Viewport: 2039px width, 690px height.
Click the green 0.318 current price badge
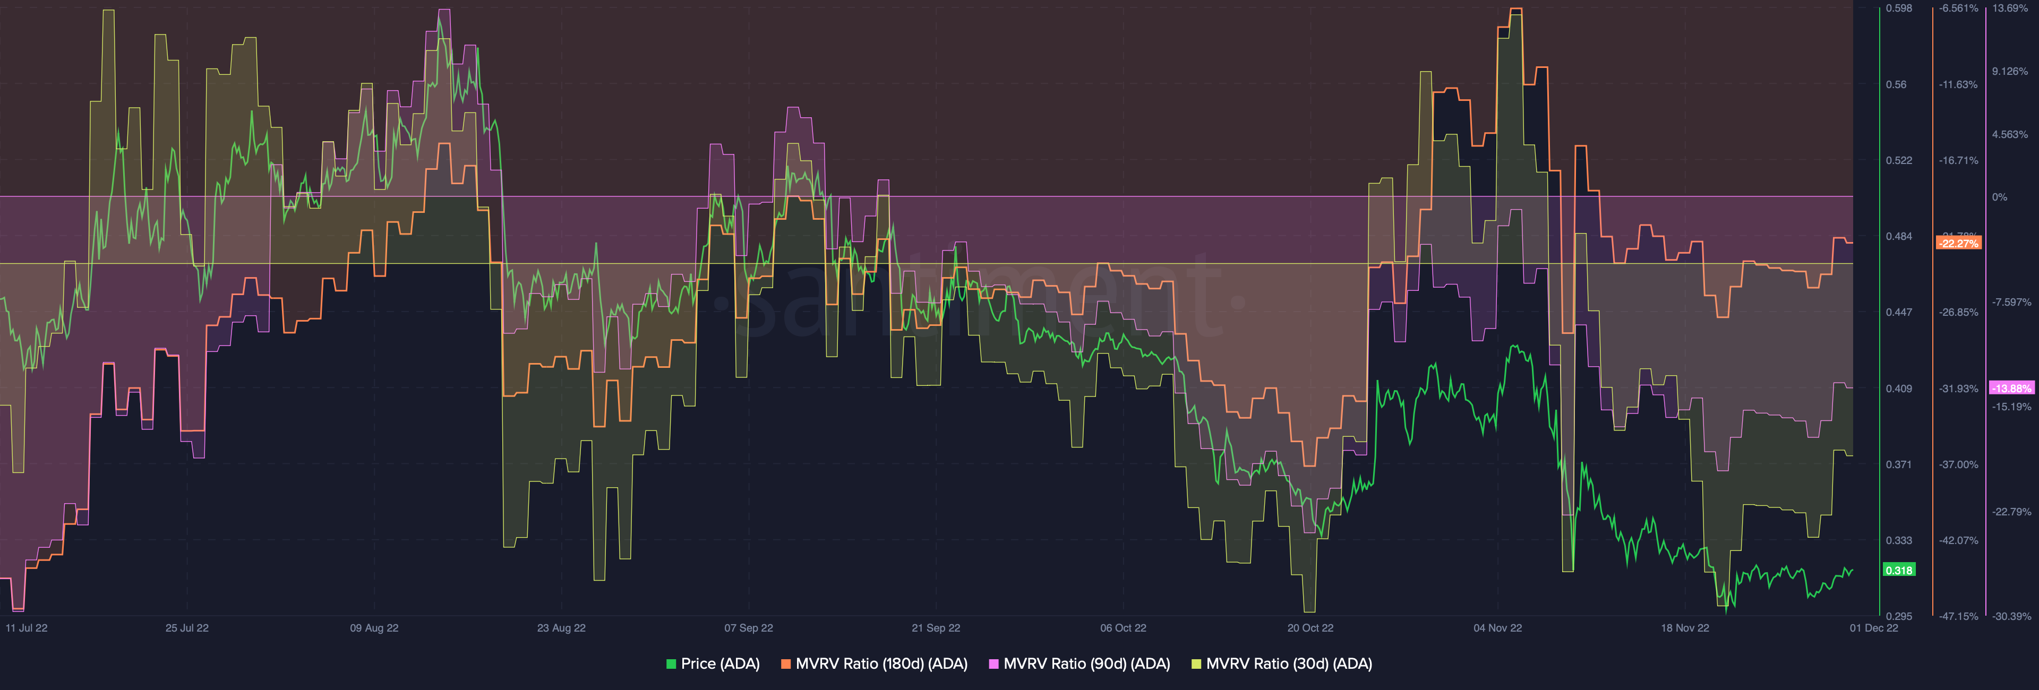1898,571
